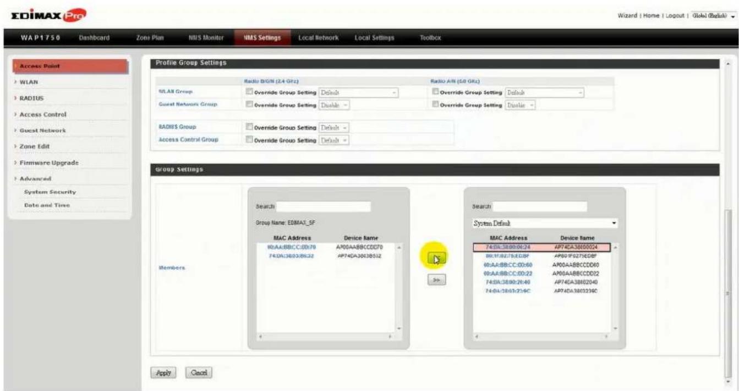
Task: Open Guest Network sidebar item
Action: point(42,131)
